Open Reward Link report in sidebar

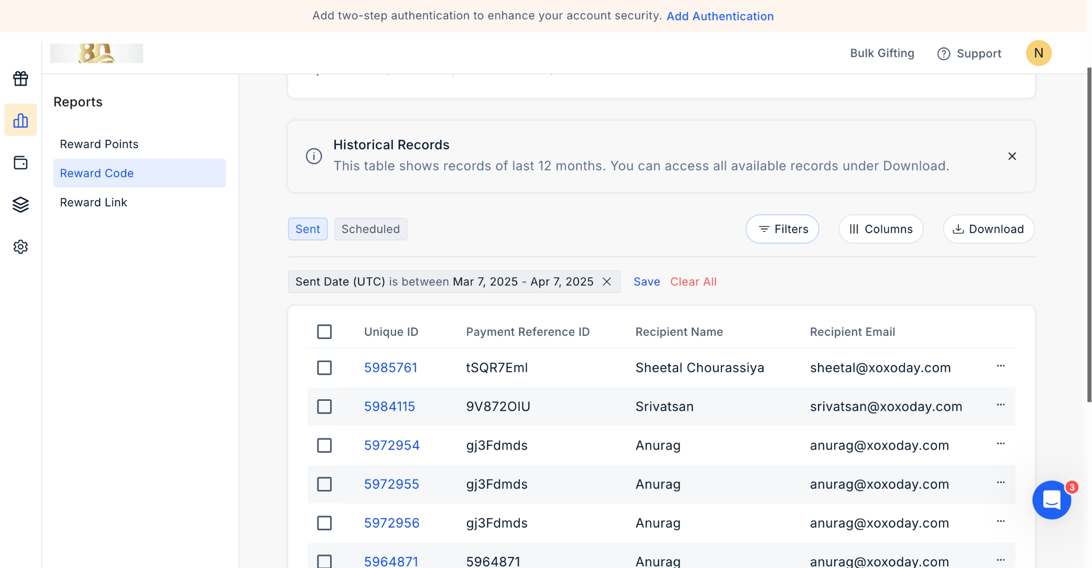coord(93,202)
